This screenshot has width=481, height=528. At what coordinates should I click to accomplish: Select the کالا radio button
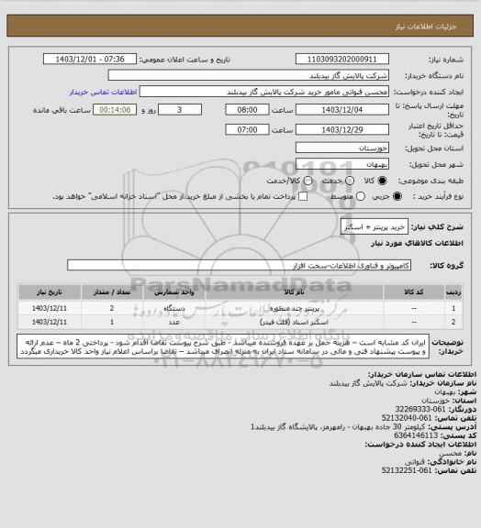click(x=382, y=181)
